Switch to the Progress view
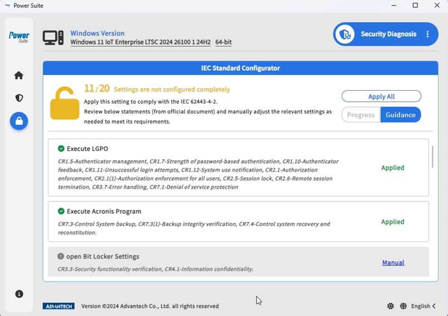 pos(361,115)
